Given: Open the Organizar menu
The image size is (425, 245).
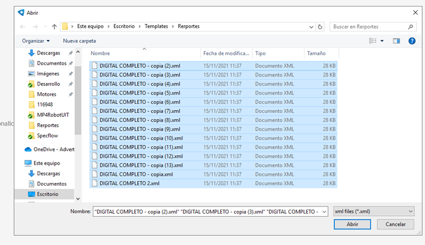Looking at the screenshot, I should click(x=35, y=41).
